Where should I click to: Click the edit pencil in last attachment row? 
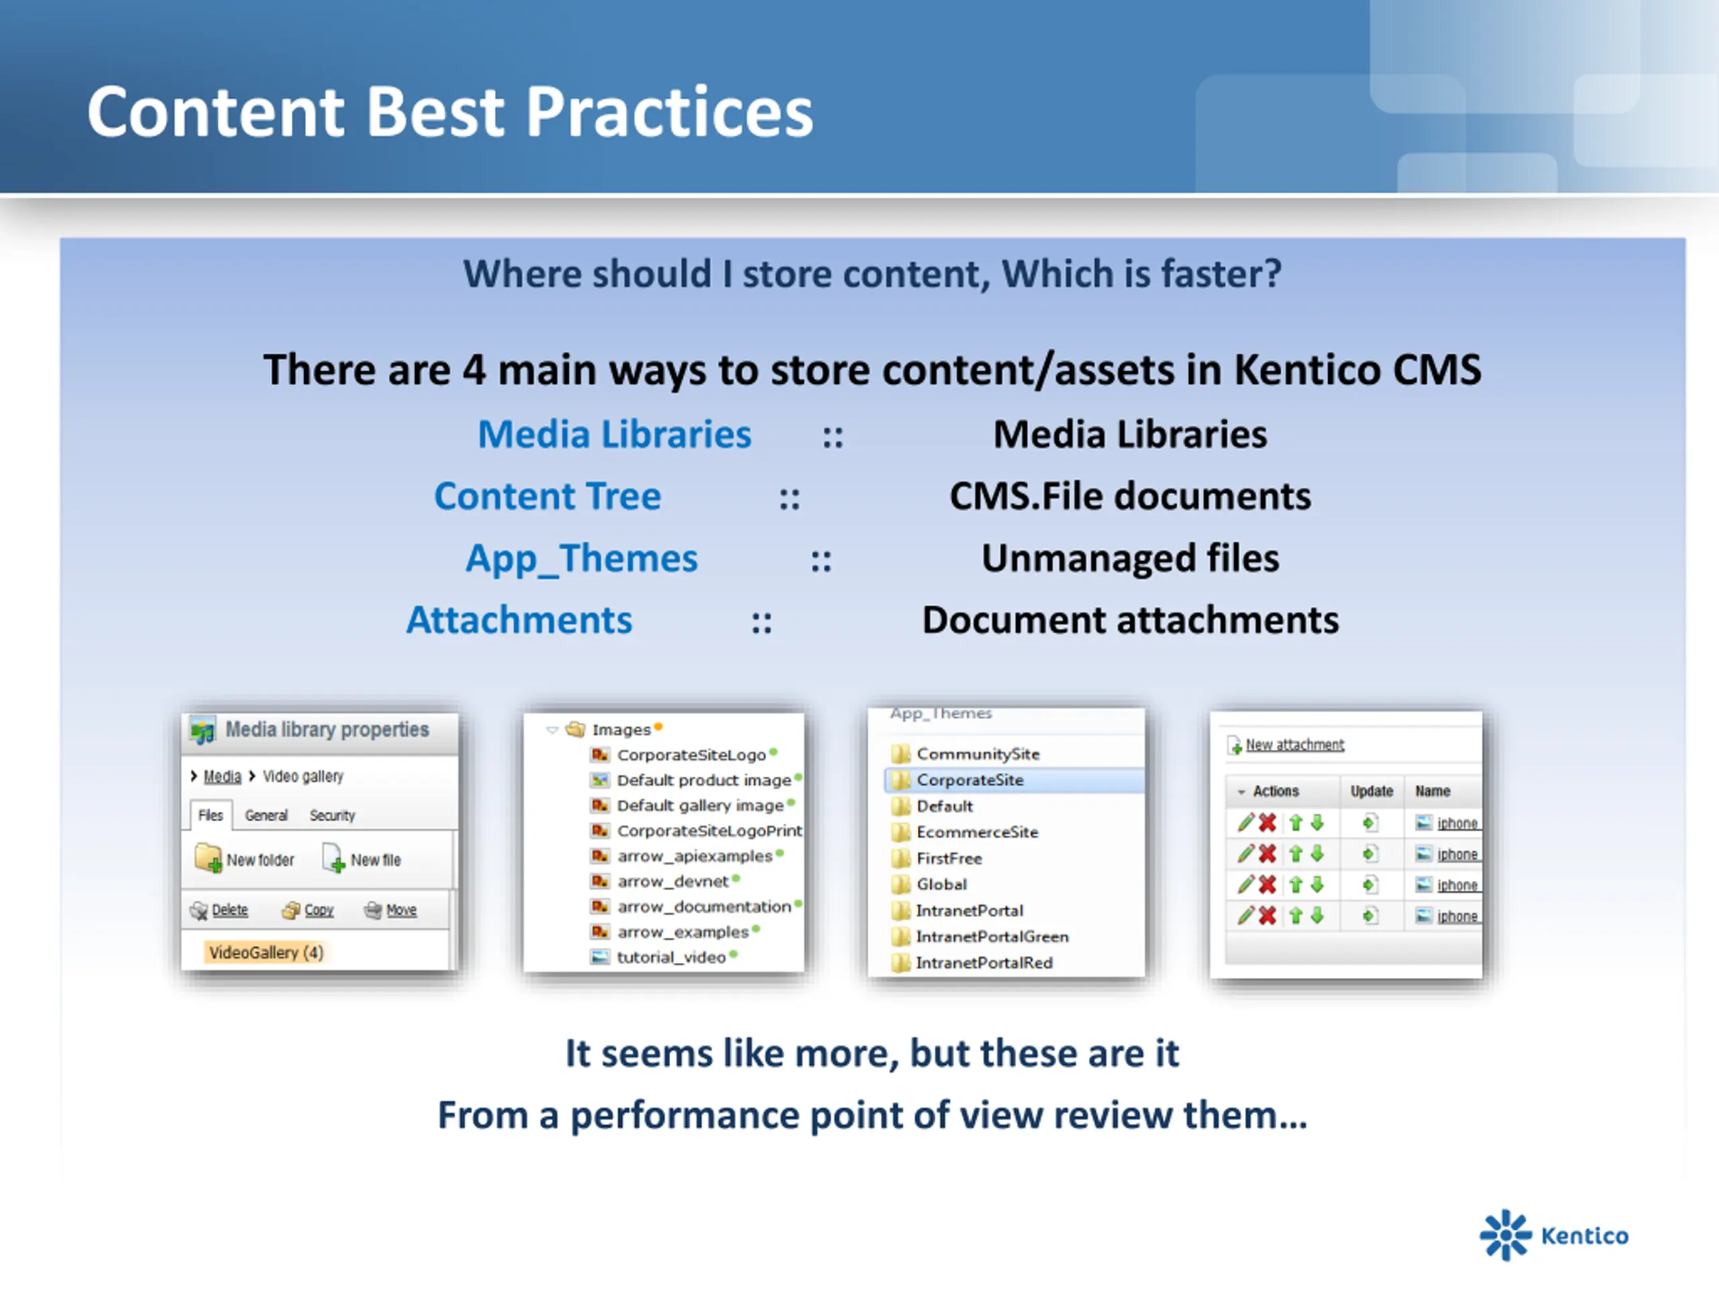click(1246, 915)
